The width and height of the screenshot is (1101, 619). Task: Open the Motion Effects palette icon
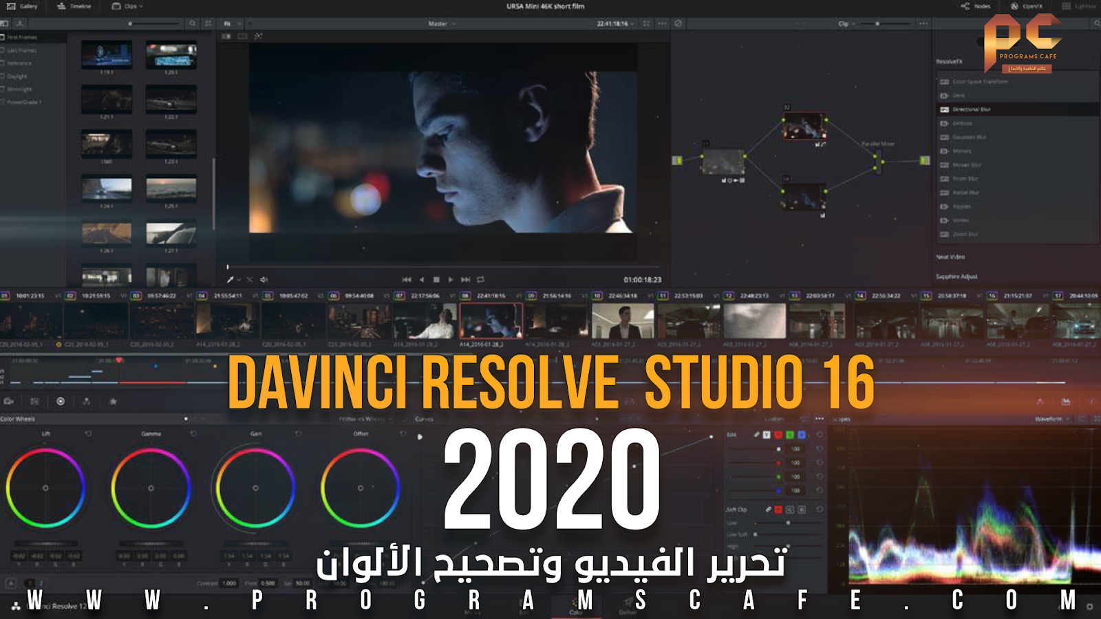113,401
